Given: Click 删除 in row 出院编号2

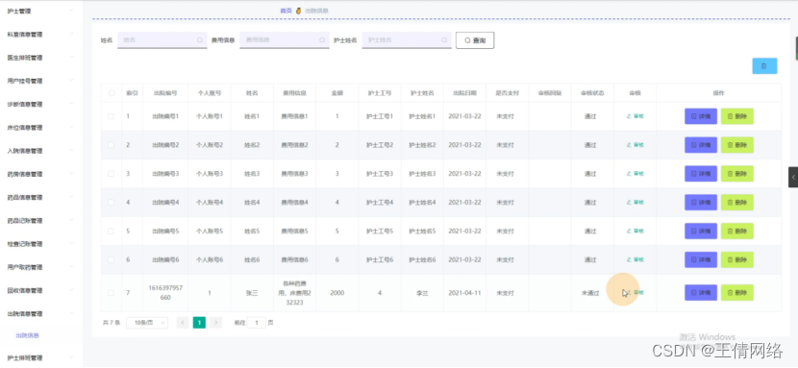Looking at the screenshot, I should tap(737, 145).
